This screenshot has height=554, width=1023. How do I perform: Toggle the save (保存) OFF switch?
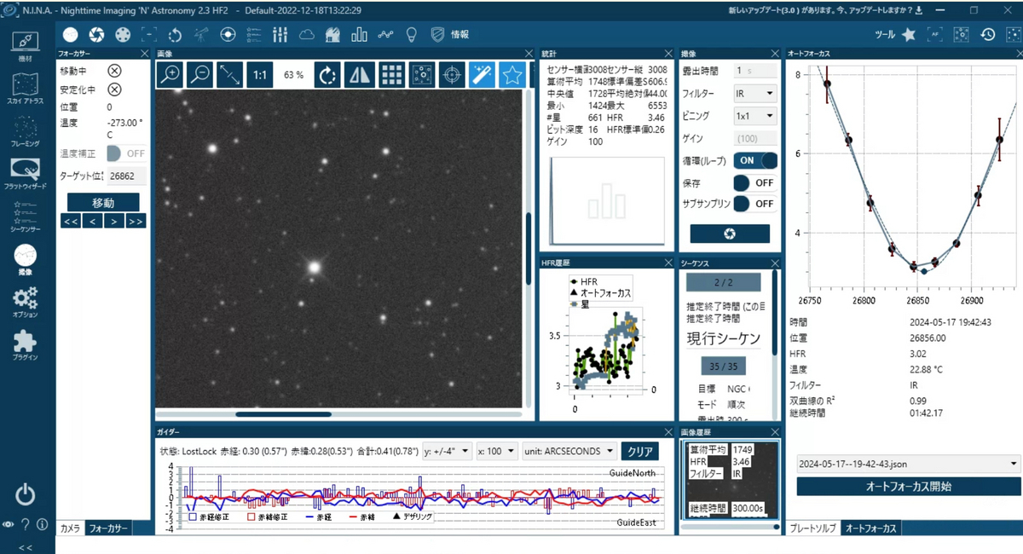(755, 182)
